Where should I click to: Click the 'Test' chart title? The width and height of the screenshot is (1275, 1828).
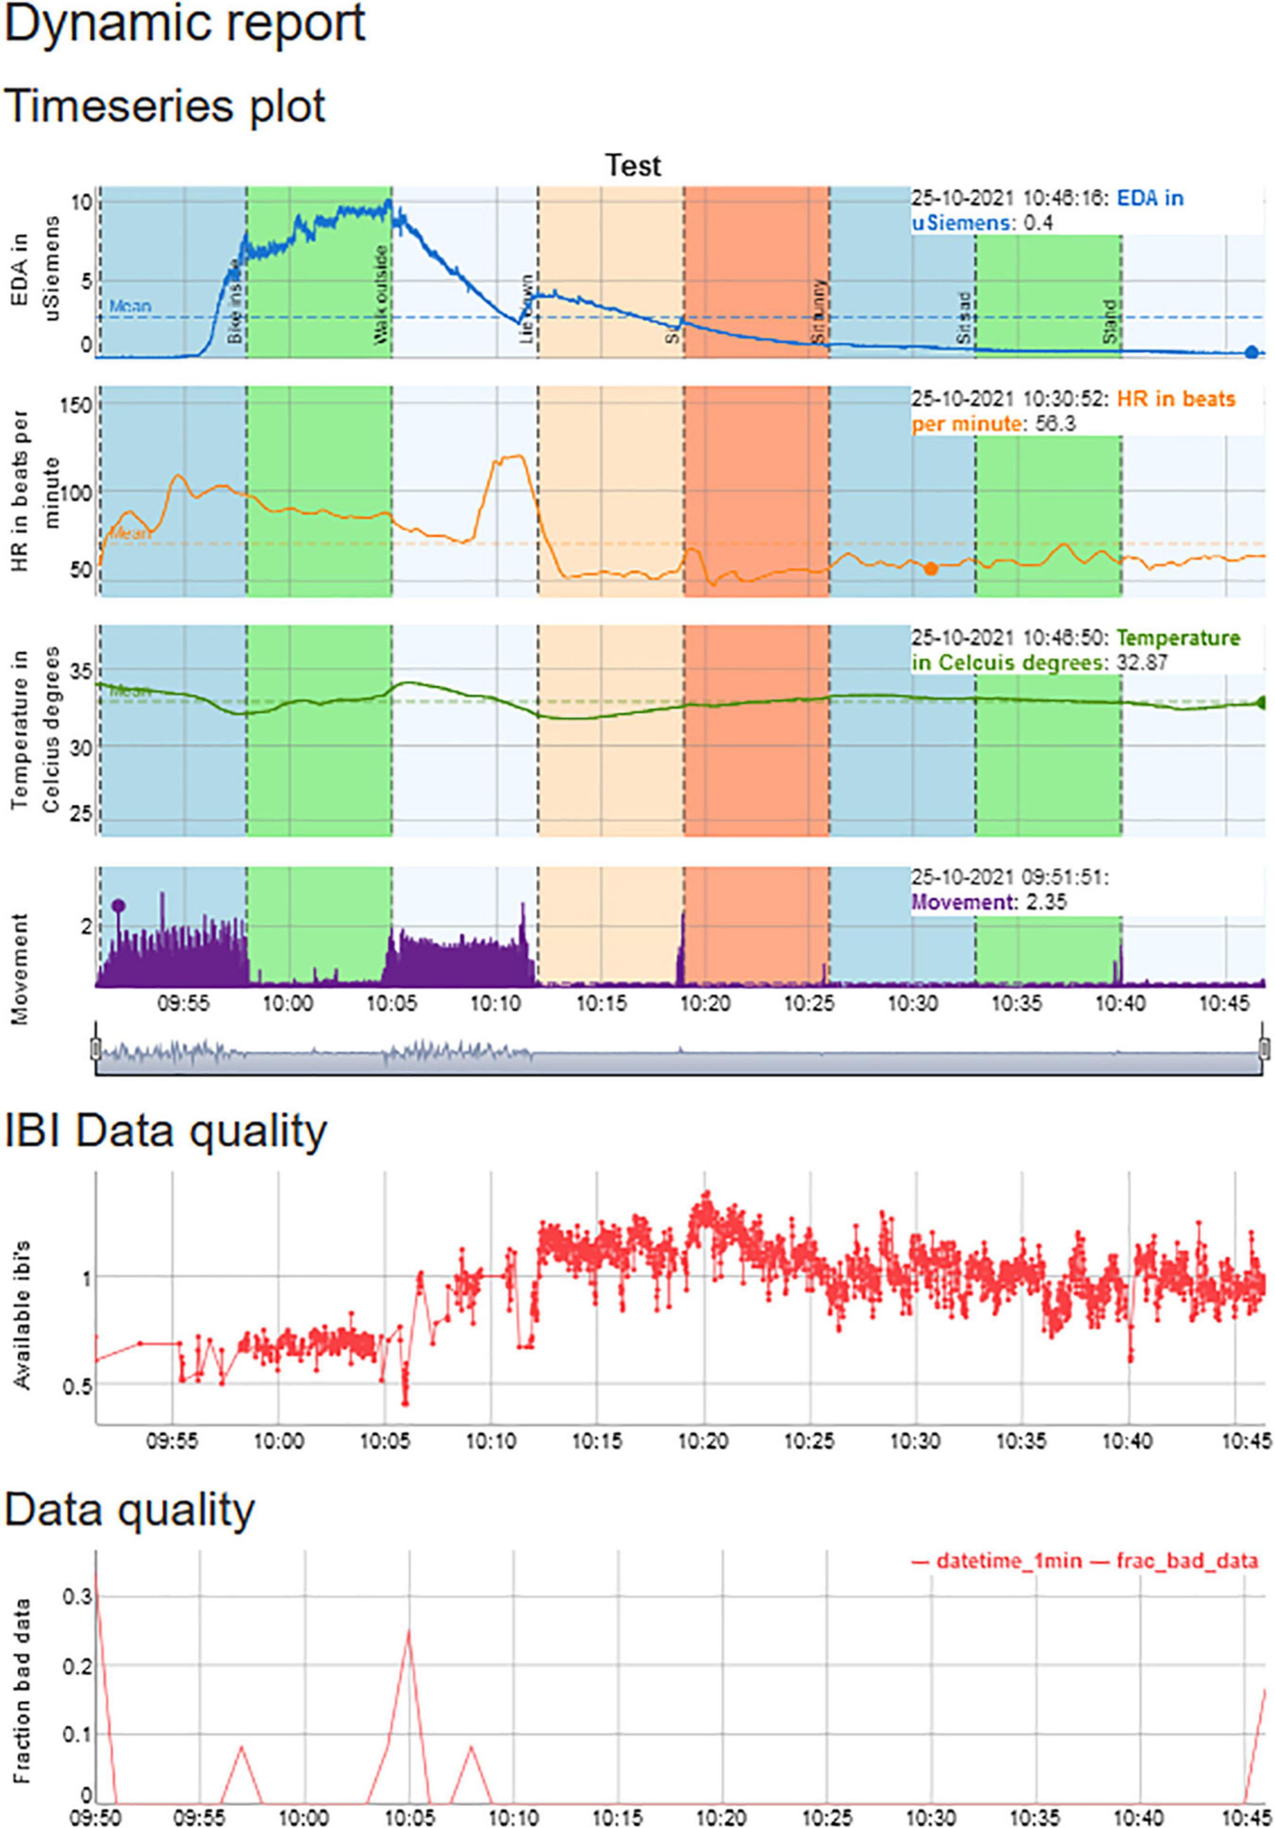(633, 166)
